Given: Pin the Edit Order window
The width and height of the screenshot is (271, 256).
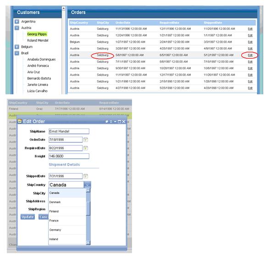Looking at the screenshot, I should 107,122.
